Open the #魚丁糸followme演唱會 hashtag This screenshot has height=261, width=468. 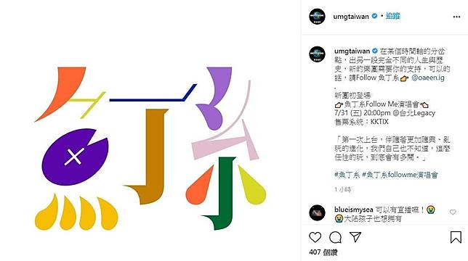click(400, 175)
